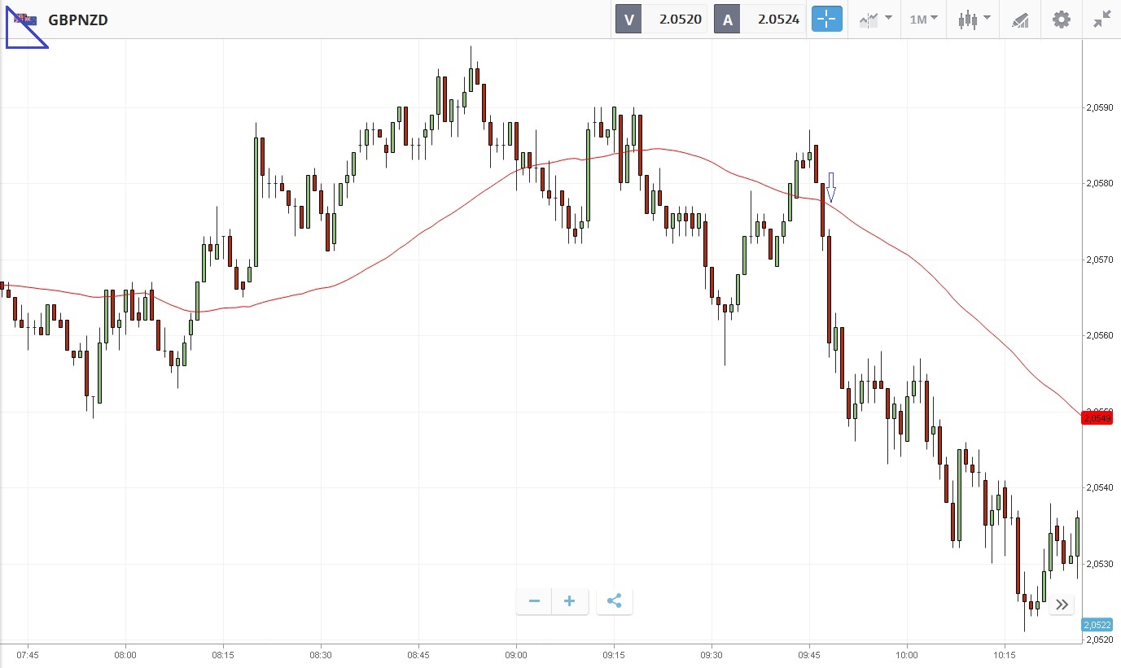Zoom in chart with plus button

(x=570, y=601)
